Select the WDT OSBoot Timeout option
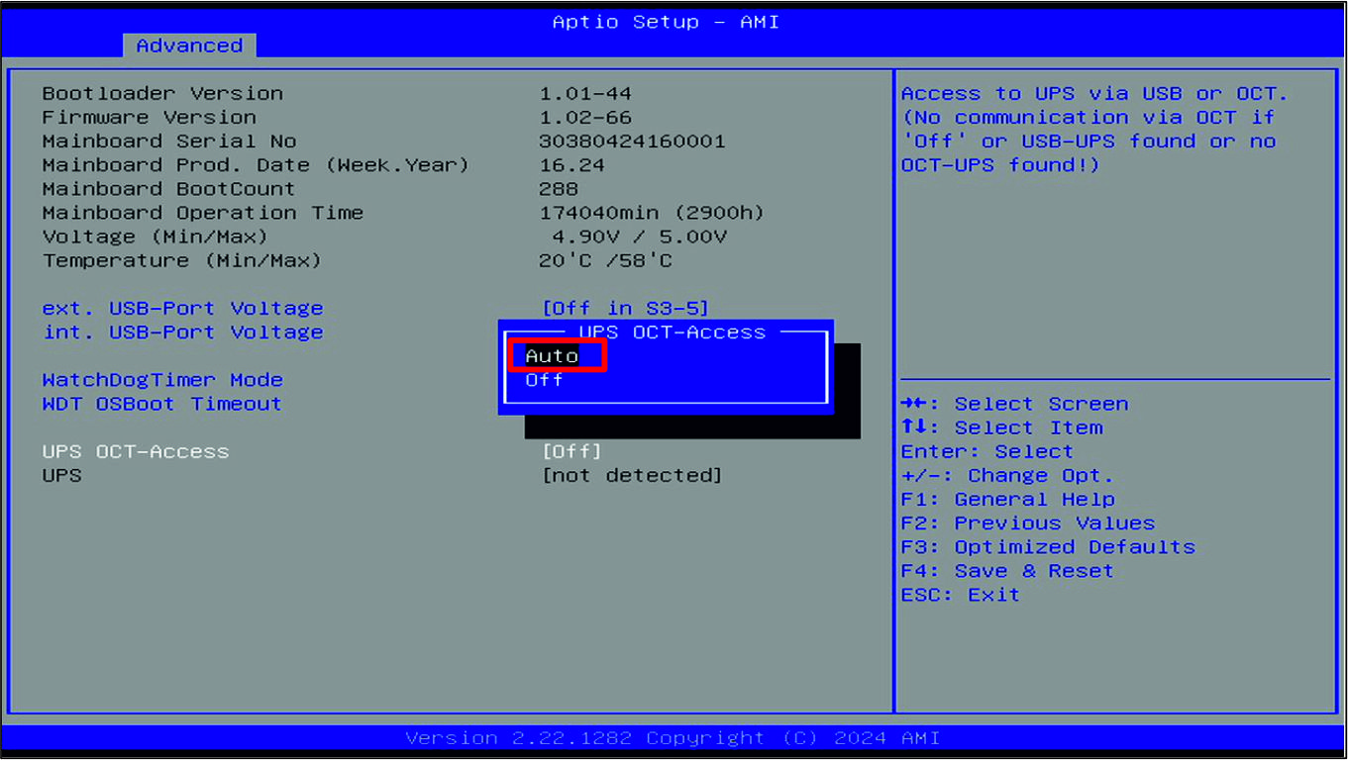This screenshot has height=760, width=1348. coord(161,404)
